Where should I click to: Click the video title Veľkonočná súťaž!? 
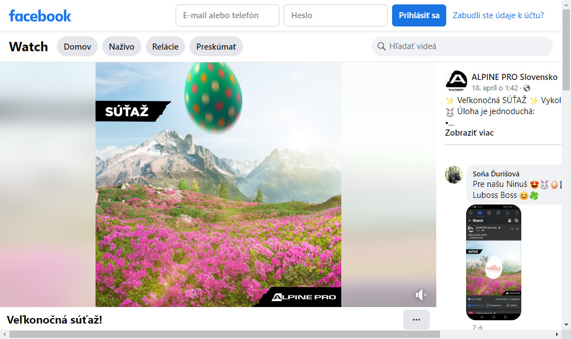(55, 320)
